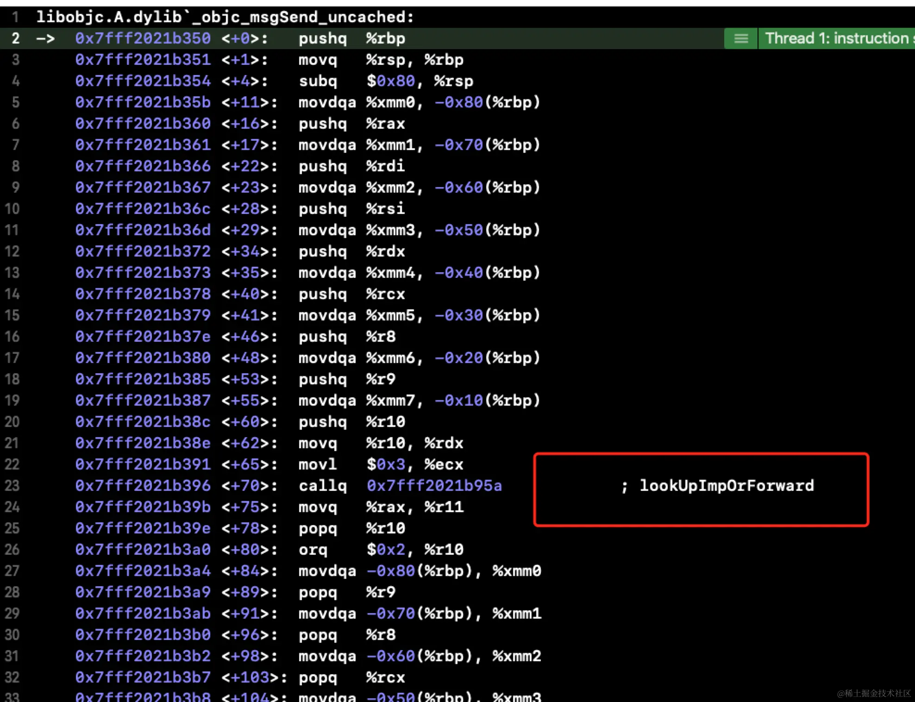Click address 0x7fff2021b36d
This screenshot has height=702, width=915.
coord(143,230)
